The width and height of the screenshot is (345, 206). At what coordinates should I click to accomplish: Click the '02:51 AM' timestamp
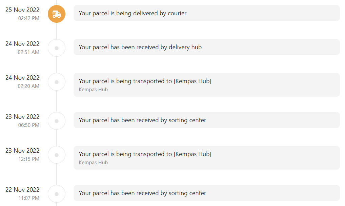(28, 52)
